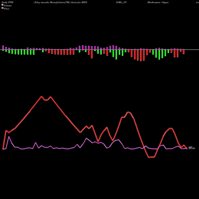199x199 pixels.
Task: Click the 'Daily PVM' chart title text
Action: 8,2
